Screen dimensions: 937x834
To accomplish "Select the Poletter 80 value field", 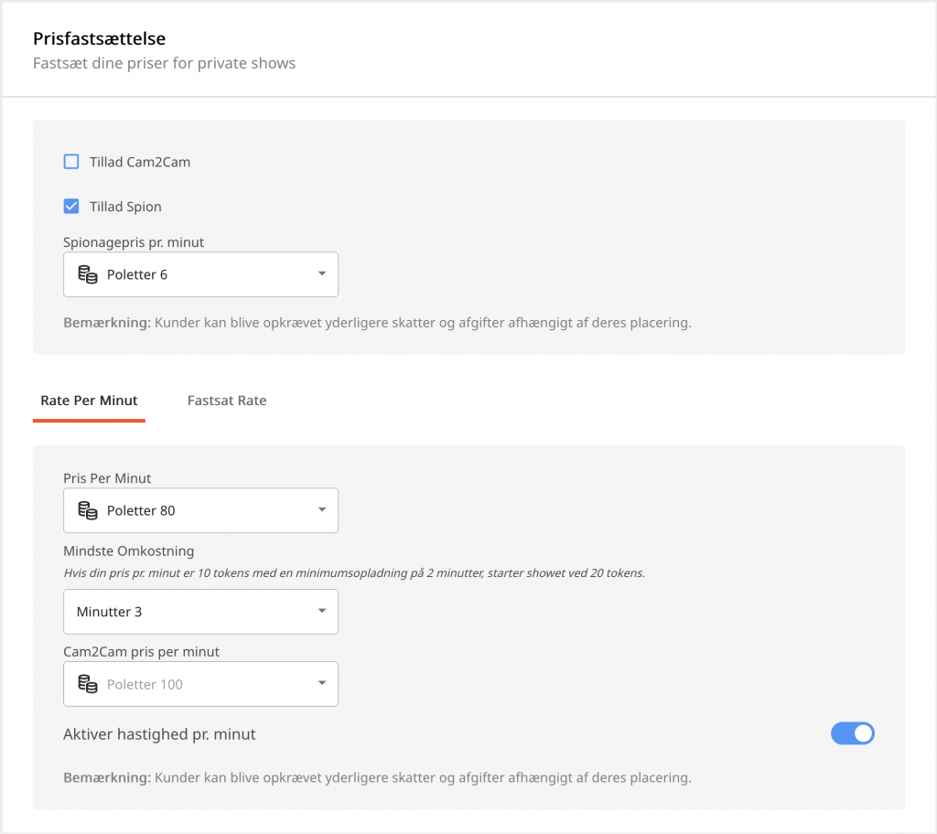I will (141, 510).
